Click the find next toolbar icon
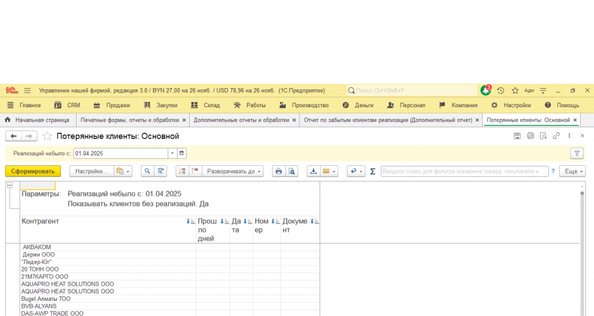 point(160,171)
